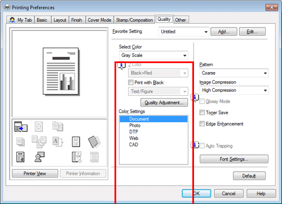Click the Help button
This screenshot has width=282, height=204.
coord(261,193)
